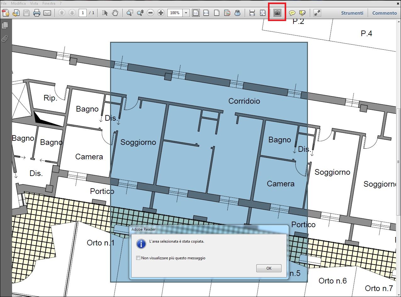Open the Modifica menu
Viewport: 401px width, 297px height.
[x=19, y=3]
